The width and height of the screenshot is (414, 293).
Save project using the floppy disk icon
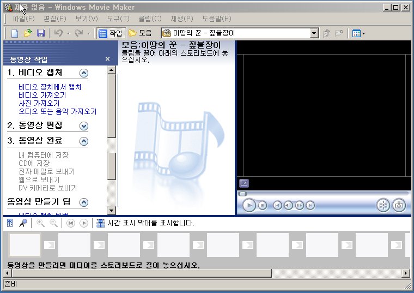click(x=41, y=33)
